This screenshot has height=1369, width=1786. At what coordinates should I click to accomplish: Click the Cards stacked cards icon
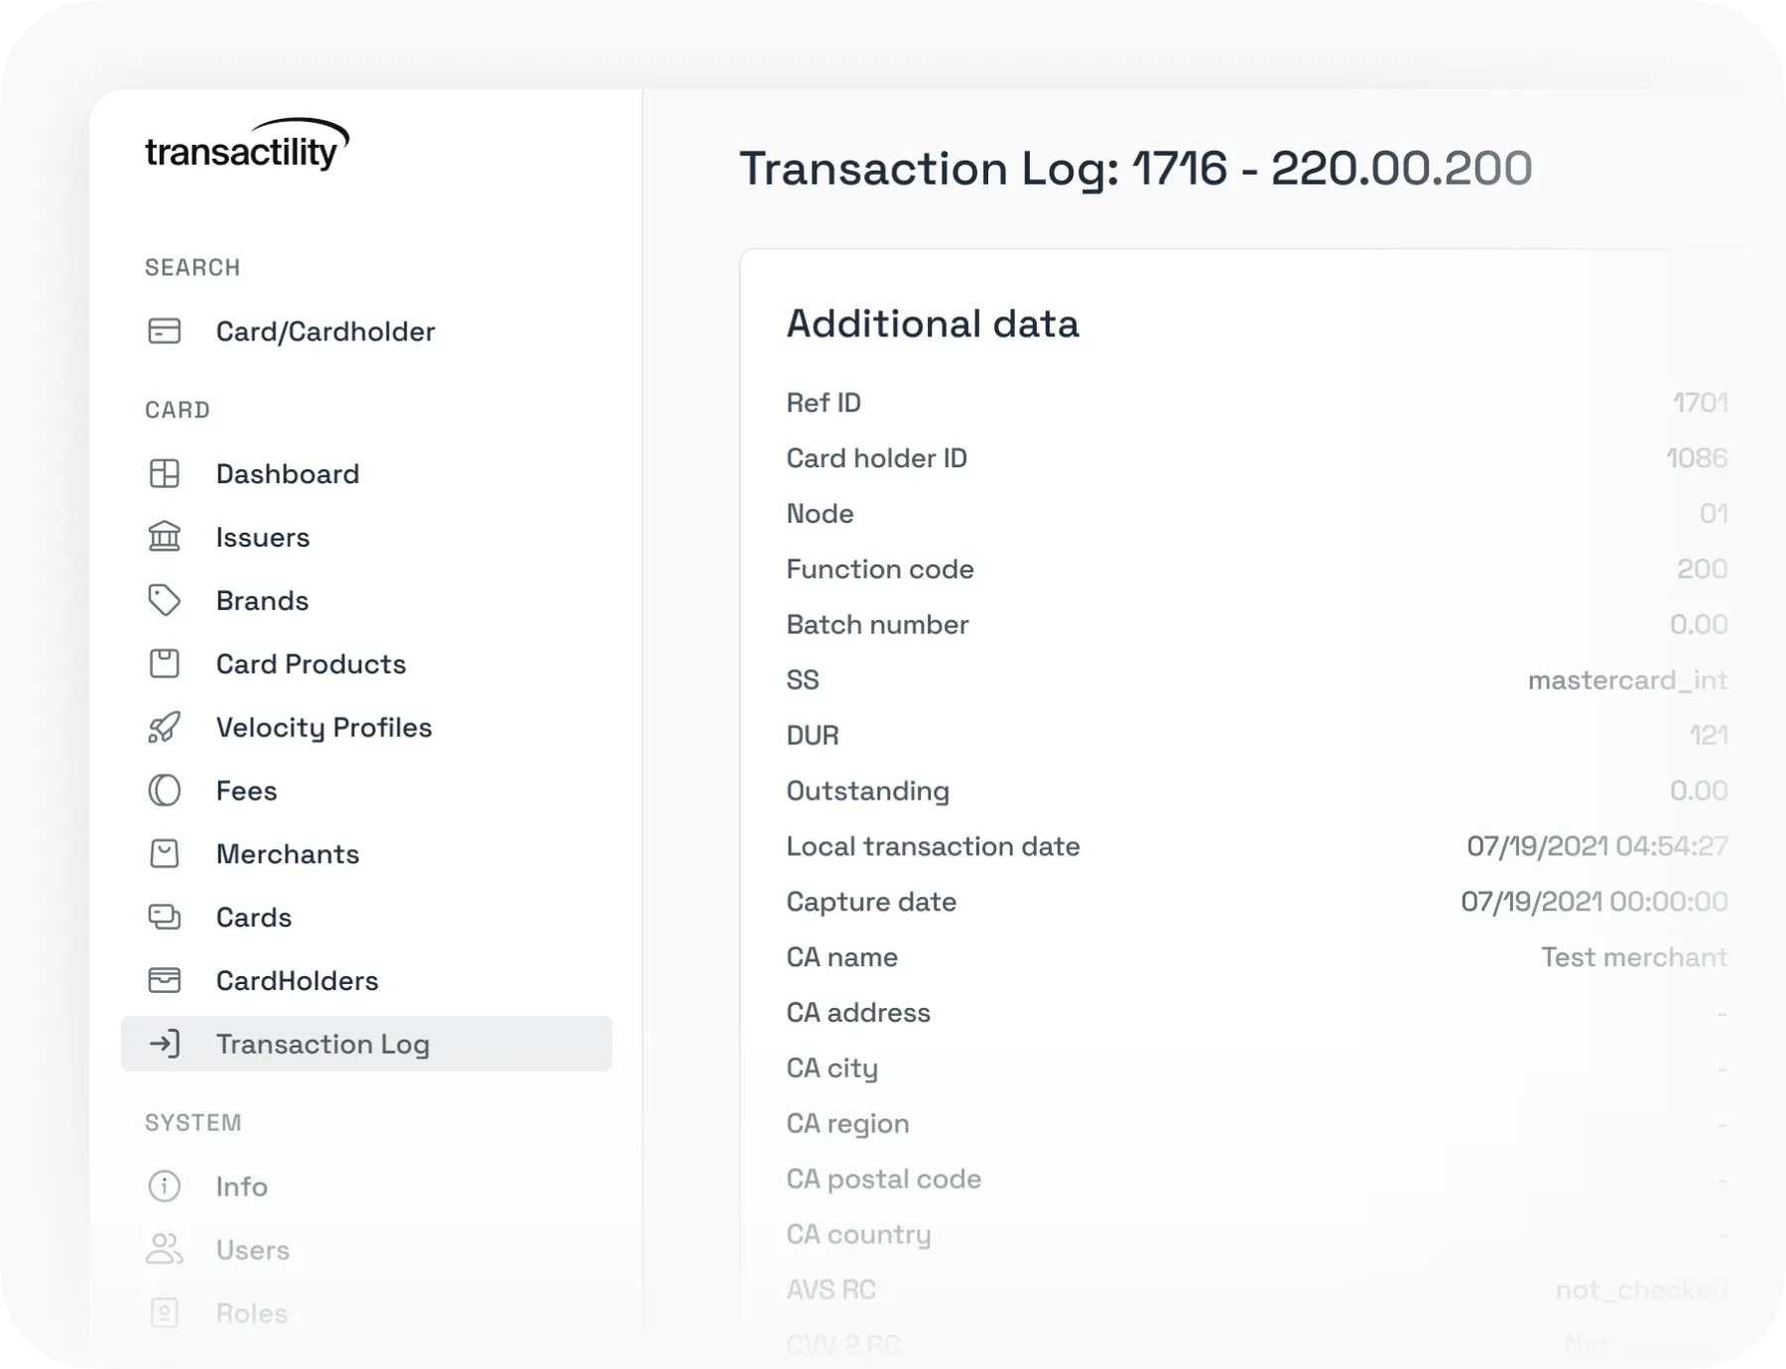(x=165, y=918)
